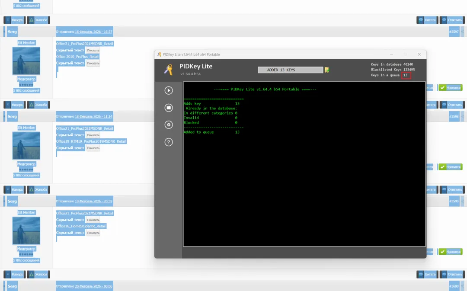Like post #3599 with Нравится button
Image resolution: width=467 pixels, height=291 pixels.
pos(451,252)
